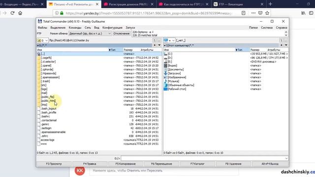Bookmark page with the star icon
315x177 pixels.
tap(267, 13)
